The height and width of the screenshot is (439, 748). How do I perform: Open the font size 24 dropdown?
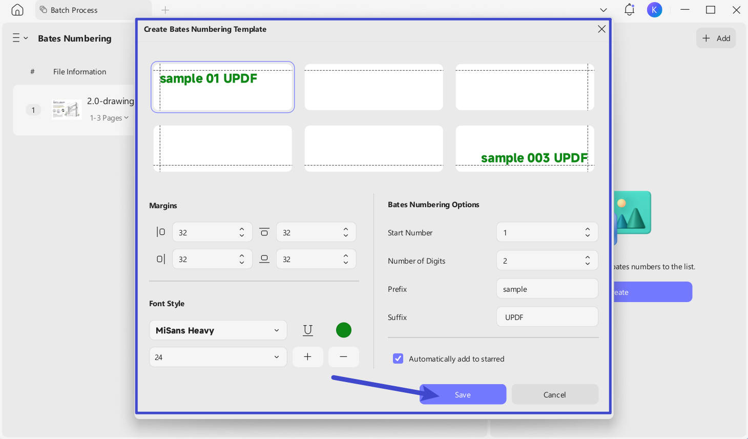click(218, 357)
